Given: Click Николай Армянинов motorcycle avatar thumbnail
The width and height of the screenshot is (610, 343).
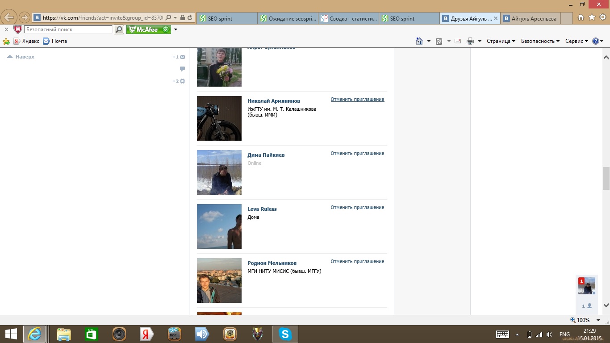Looking at the screenshot, I should tap(219, 118).
